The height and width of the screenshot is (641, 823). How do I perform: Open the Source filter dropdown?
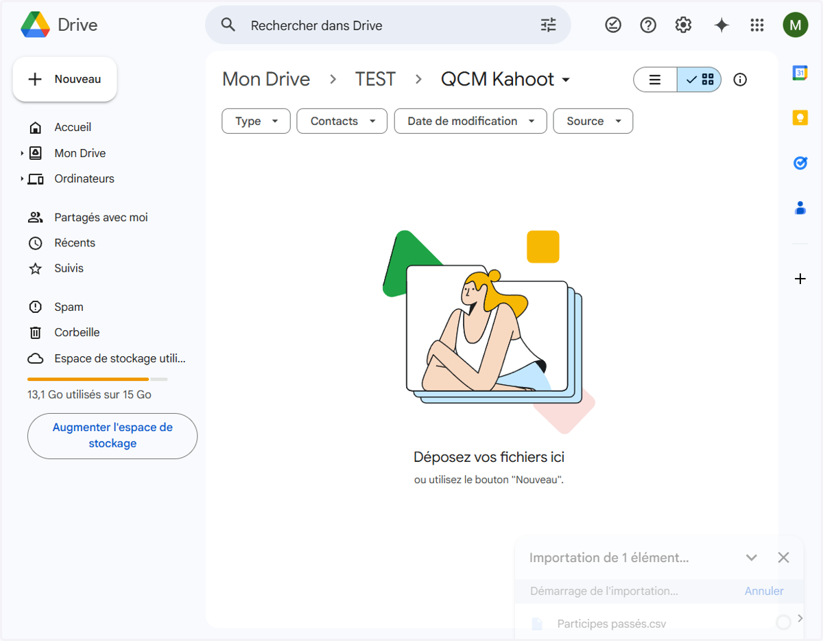tap(593, 121)
